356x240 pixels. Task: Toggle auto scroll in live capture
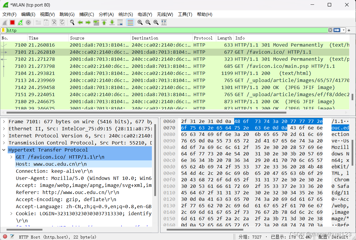tap(120, 22)
